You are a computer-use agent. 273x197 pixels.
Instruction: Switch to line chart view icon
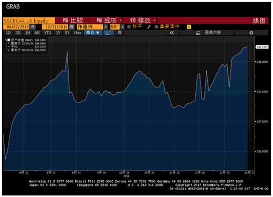pos(108,32)
